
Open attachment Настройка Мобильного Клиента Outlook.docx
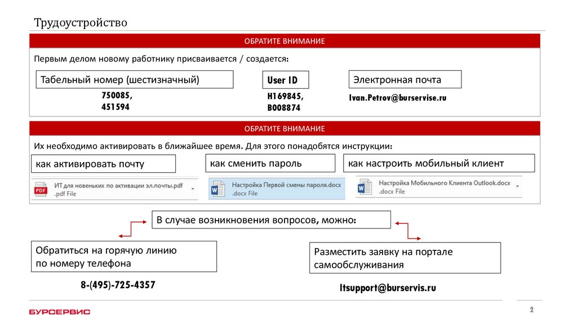[438, 187]
